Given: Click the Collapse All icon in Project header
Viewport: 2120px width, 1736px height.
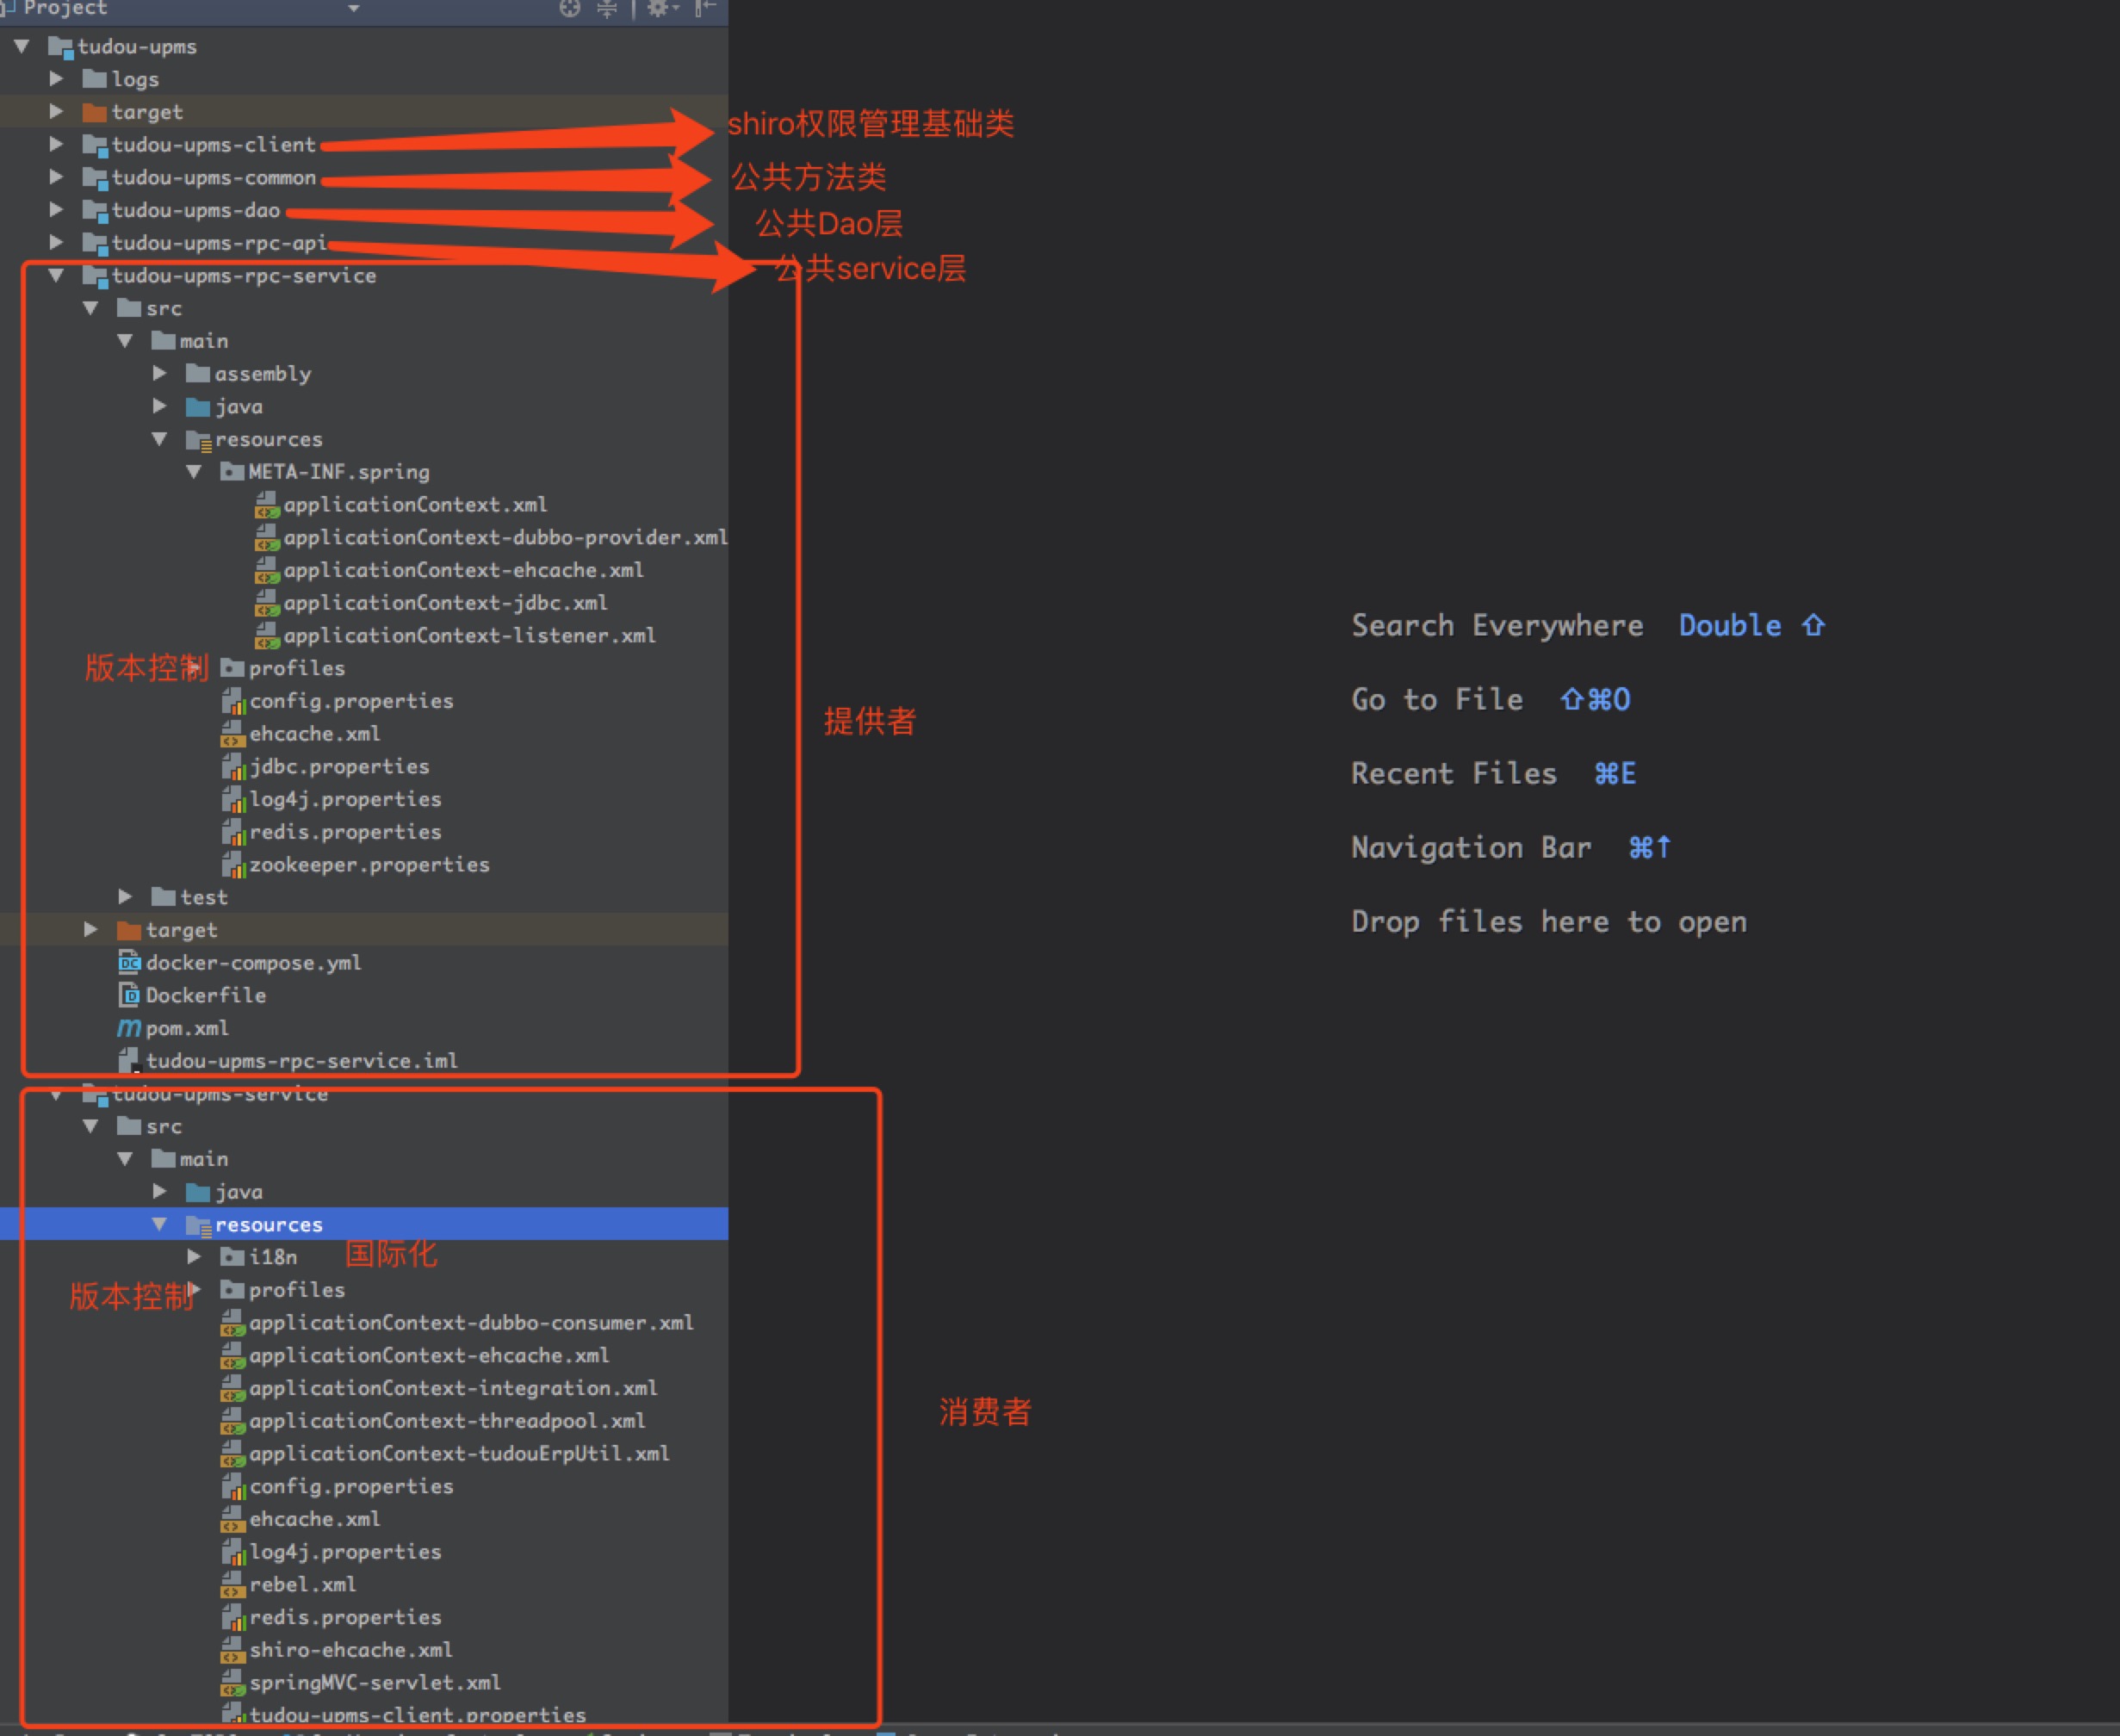Looking at the screenshot, I should [x=606, y=9].
